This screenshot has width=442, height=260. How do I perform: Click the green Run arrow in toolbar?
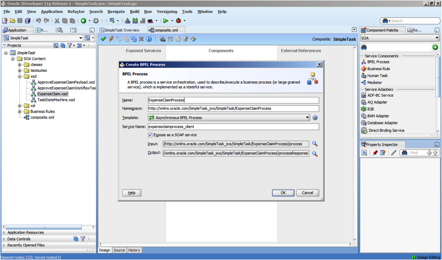point(166,21)
